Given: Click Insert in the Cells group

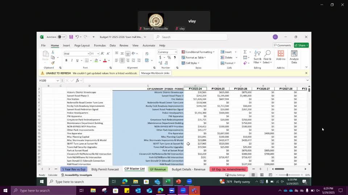Looking at the screenshot, I should [226, 52].
